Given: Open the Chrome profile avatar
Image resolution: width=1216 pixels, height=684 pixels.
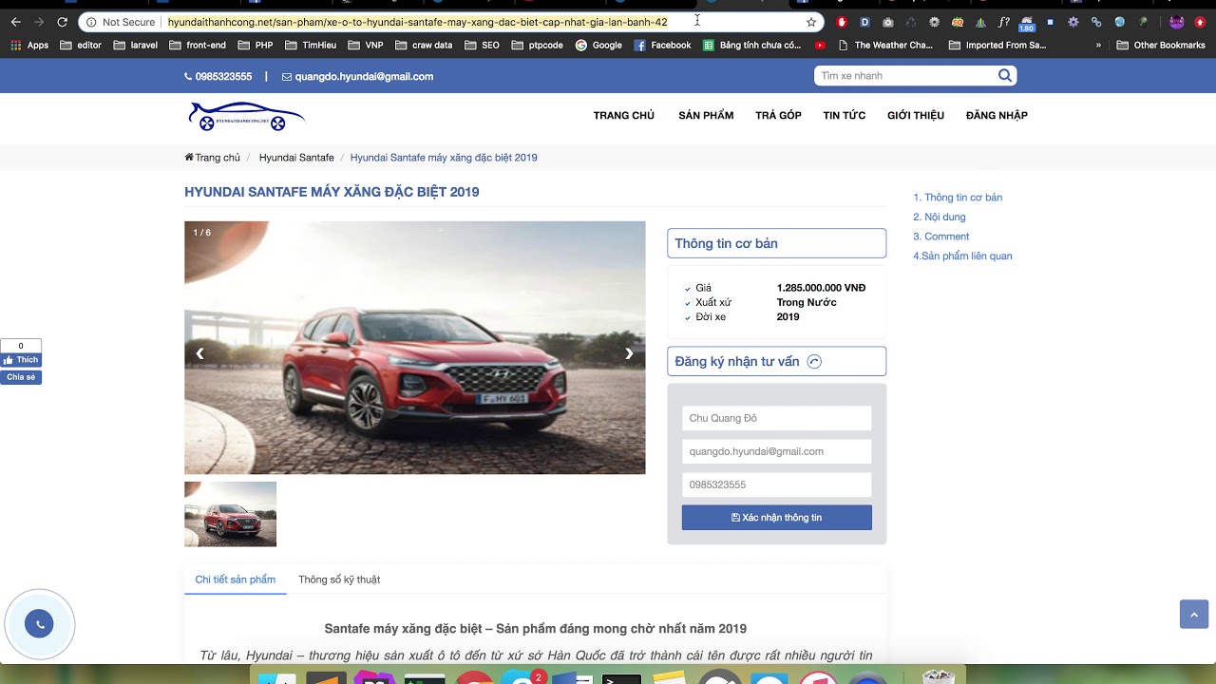Looking at the screenshot, I should click(1176, 22).
